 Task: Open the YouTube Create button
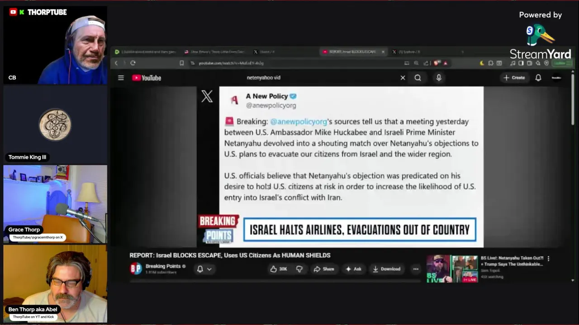(x=514, y=78)
